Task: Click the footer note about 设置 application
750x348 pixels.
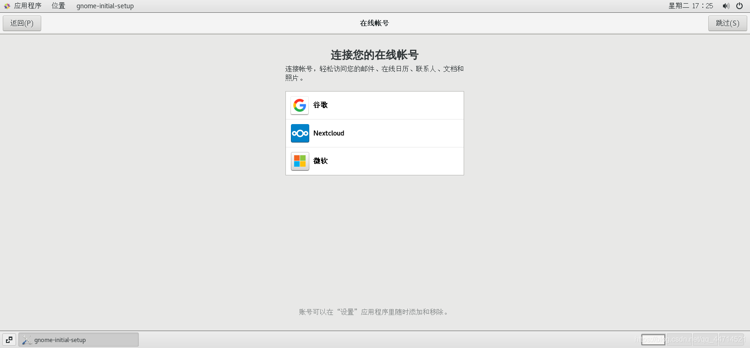Action: 374,312
